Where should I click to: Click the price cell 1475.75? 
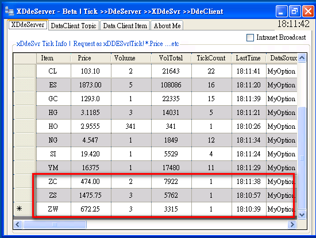pyautogui.click(x=91, y=195)
